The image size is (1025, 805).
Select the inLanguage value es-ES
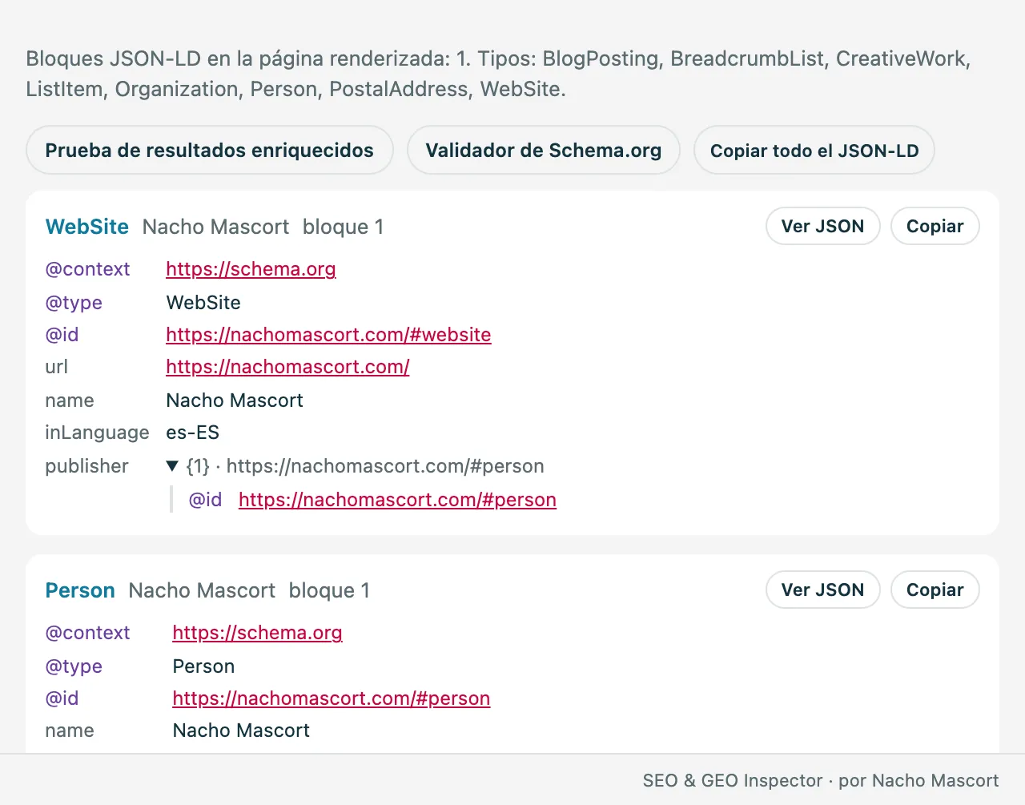192,433
